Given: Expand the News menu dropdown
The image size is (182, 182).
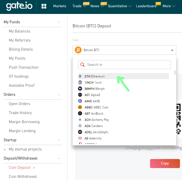Looking at the screenshot, I should pos(102,6).
